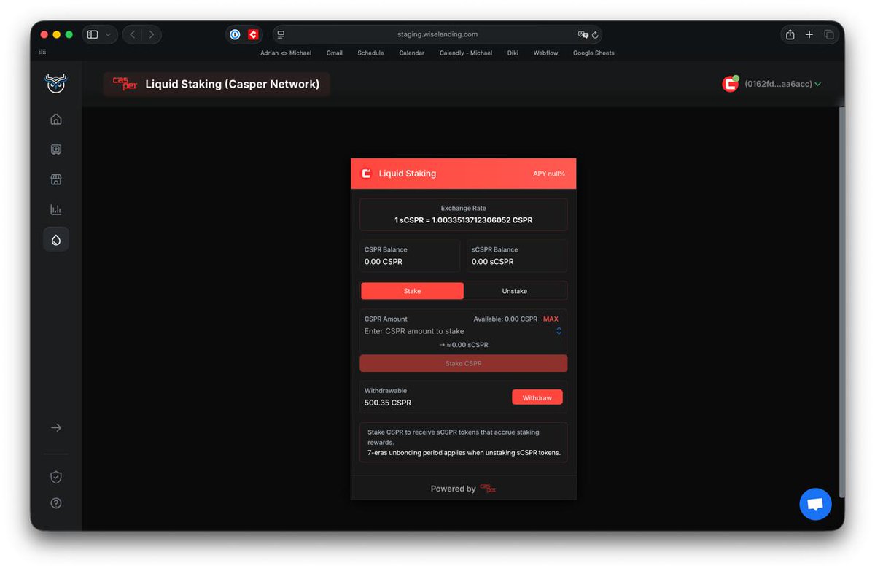The height and width of the screenshot is (571, 875).
Task: Select the droplet liquid staking sidebar icon
Action: tap(56, 239)
